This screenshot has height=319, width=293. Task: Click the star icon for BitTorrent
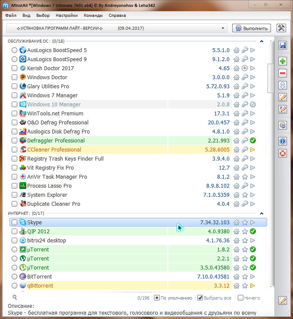coord(245,277)
